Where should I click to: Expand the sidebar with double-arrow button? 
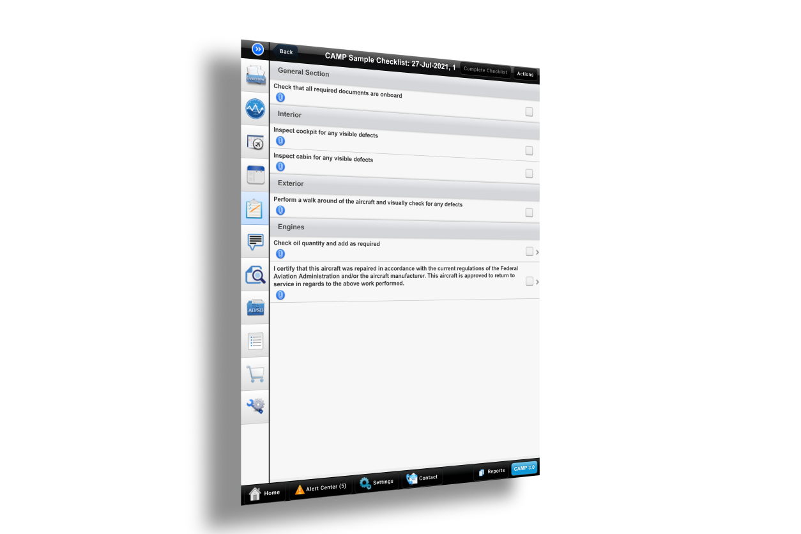[257, 49]
